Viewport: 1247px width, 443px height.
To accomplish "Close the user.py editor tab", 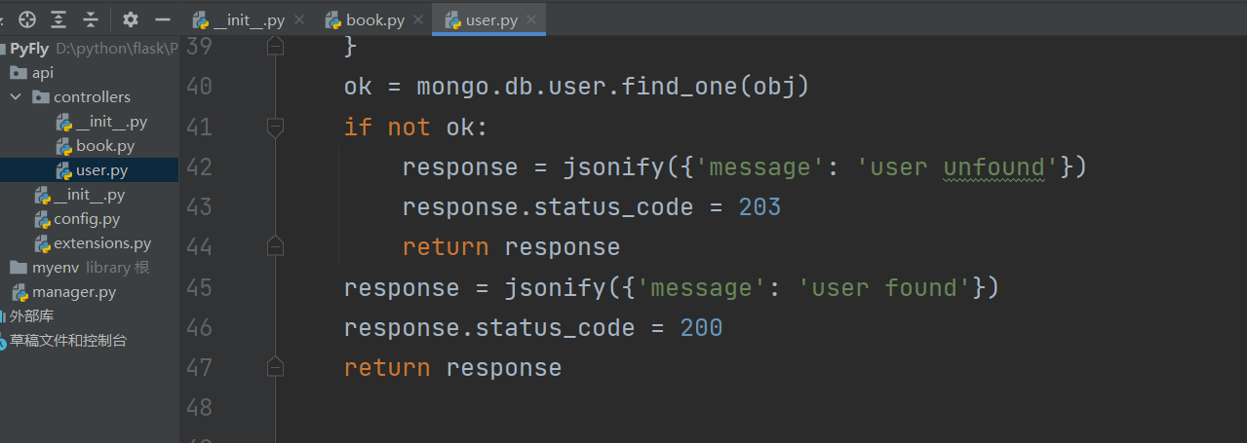I will click(x=531, y=19).
